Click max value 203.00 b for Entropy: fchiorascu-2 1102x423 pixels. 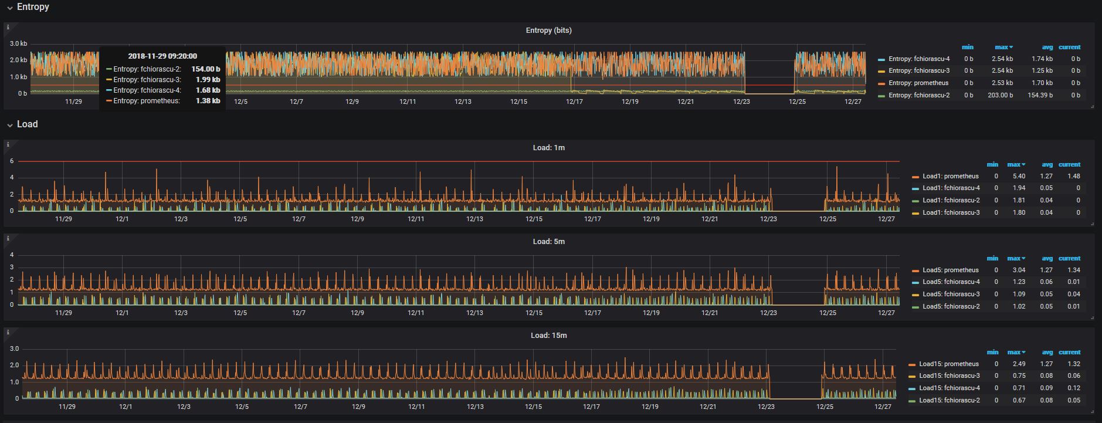(x=1001, y=95)
